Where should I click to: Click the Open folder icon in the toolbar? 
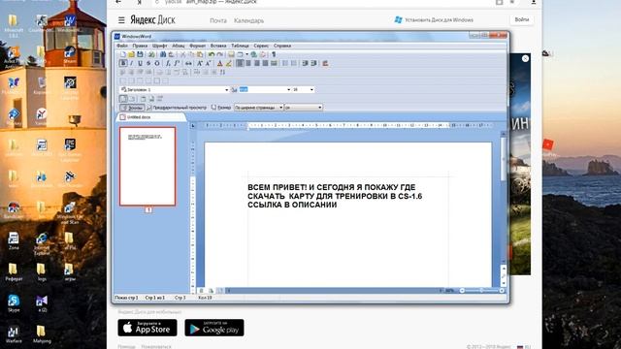pos(131,54)
